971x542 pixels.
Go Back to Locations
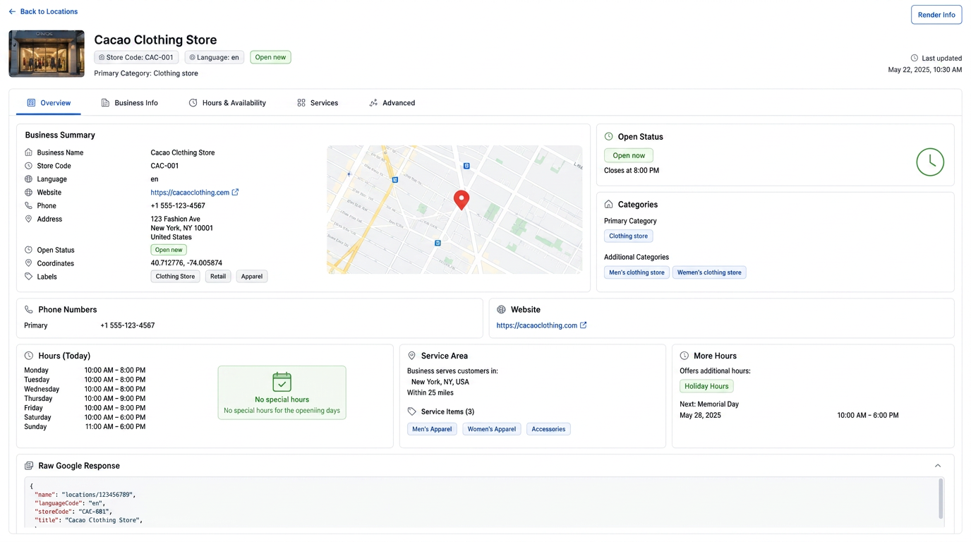tap(43, 11)
